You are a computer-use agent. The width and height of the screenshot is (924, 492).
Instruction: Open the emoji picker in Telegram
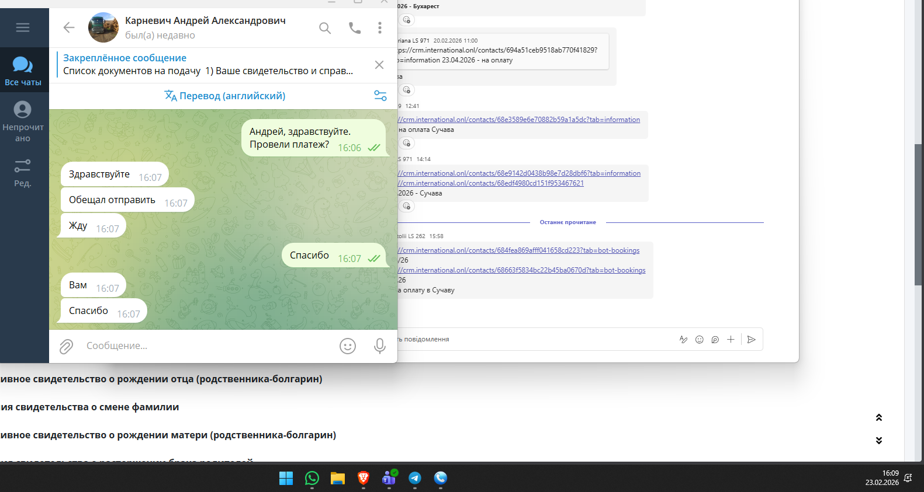click(348, 347)
